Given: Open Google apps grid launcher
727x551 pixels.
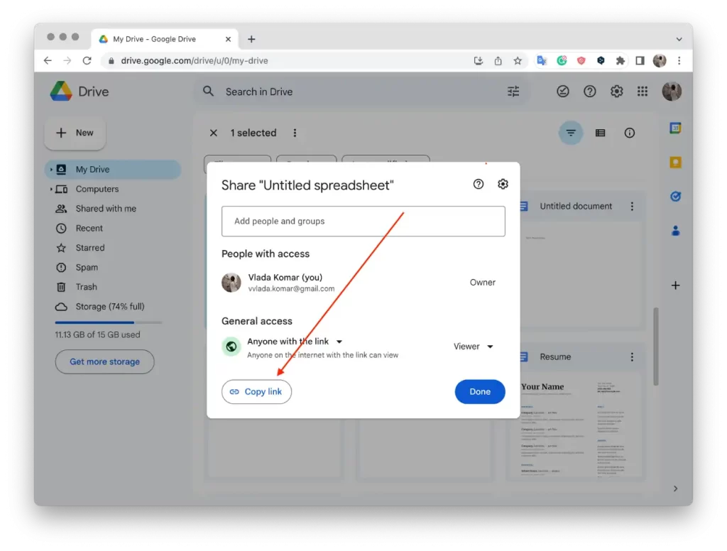Looking at the screenshot, I should click(x=643, y=92).
